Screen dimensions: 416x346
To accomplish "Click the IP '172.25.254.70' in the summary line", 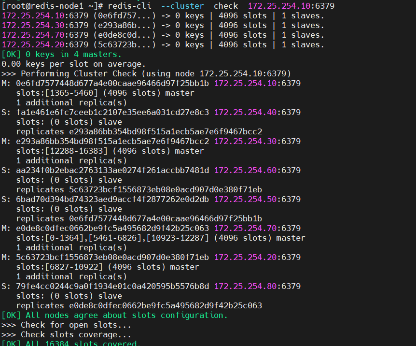I will point(33,35).
